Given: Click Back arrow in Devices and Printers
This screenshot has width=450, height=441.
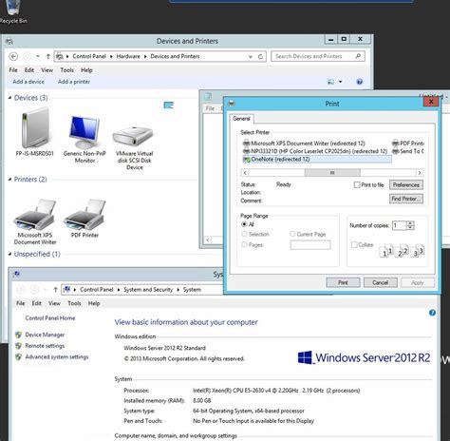Looking at the screenshot, I should click(13, 56).
